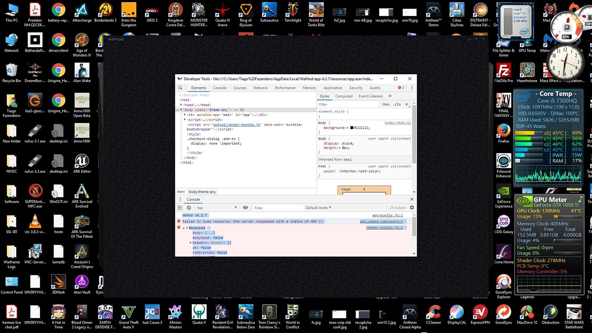Switch to the Network tab
Viewport: 592px width, 333px height.
tap(260, 88)
